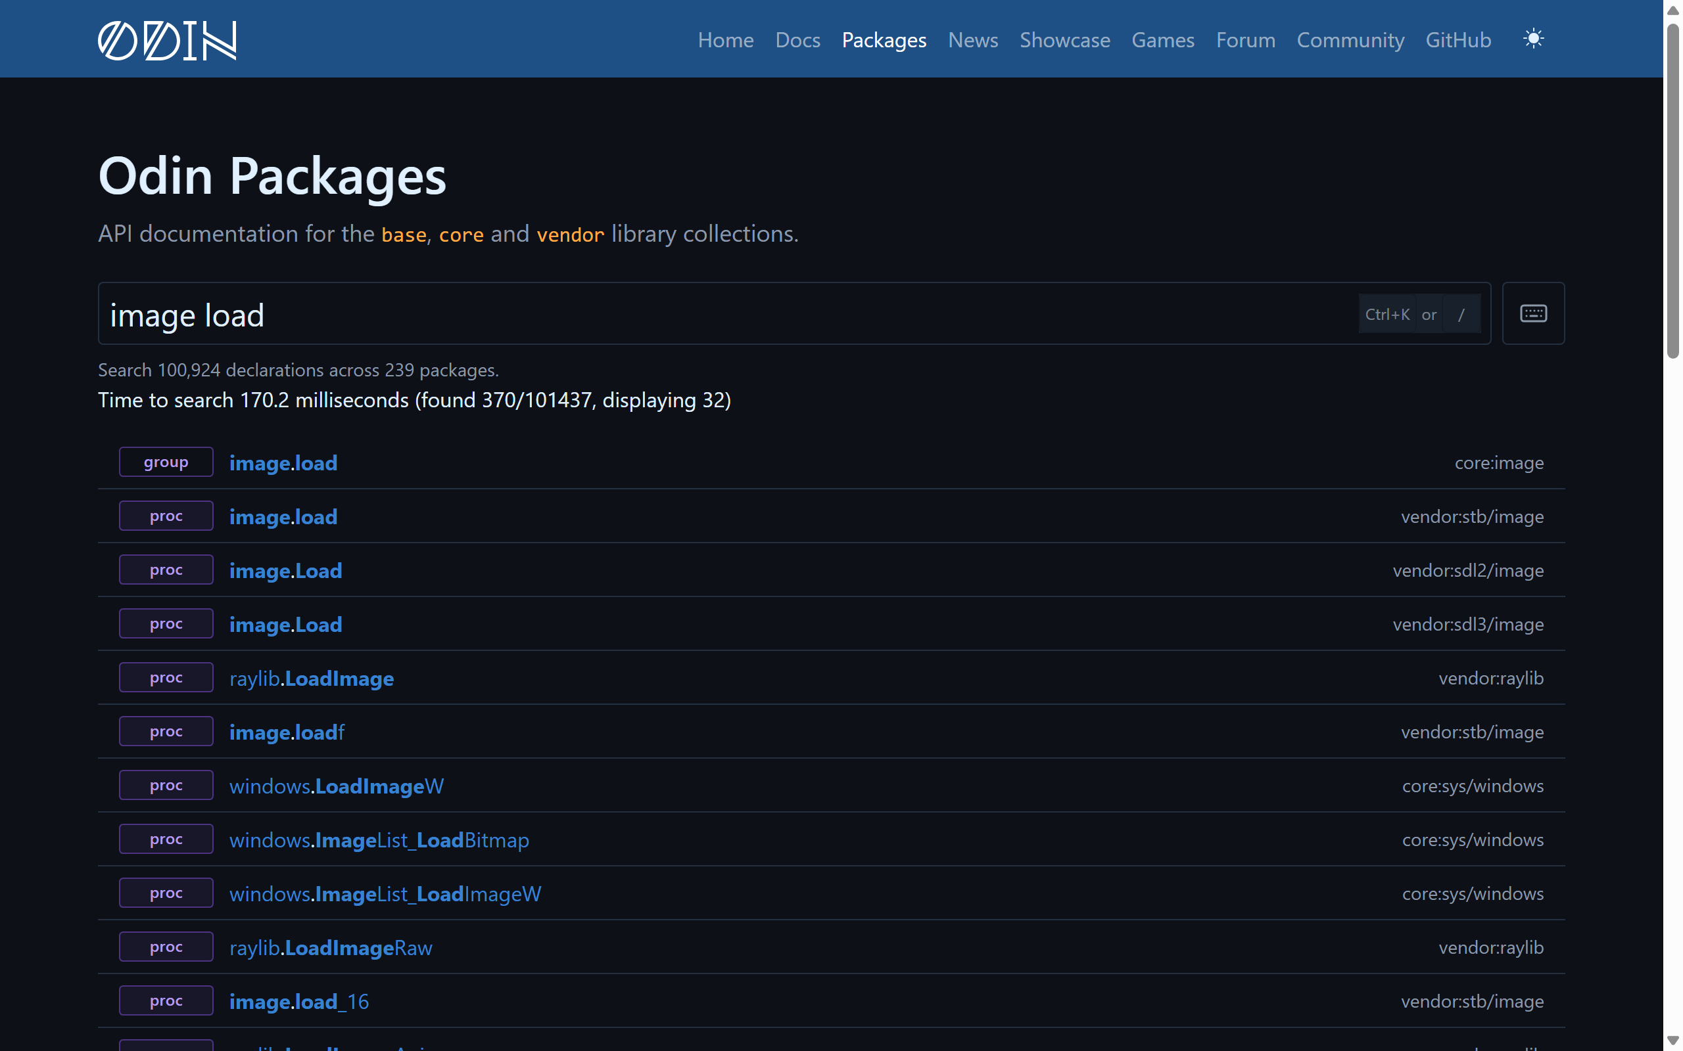Open windows.ImageList_LoadImageW result
This screenshot has height=1051, width=1683.
click(x=385, y=894)
